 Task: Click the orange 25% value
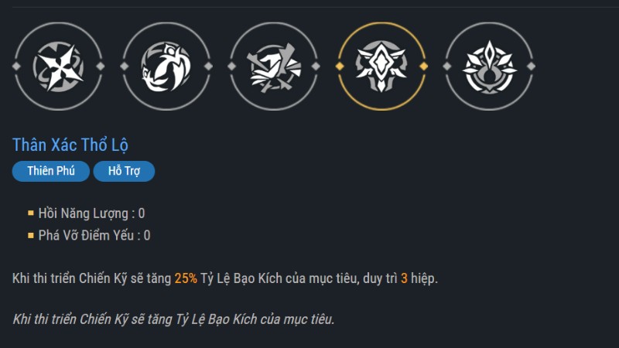coord(186,278)
